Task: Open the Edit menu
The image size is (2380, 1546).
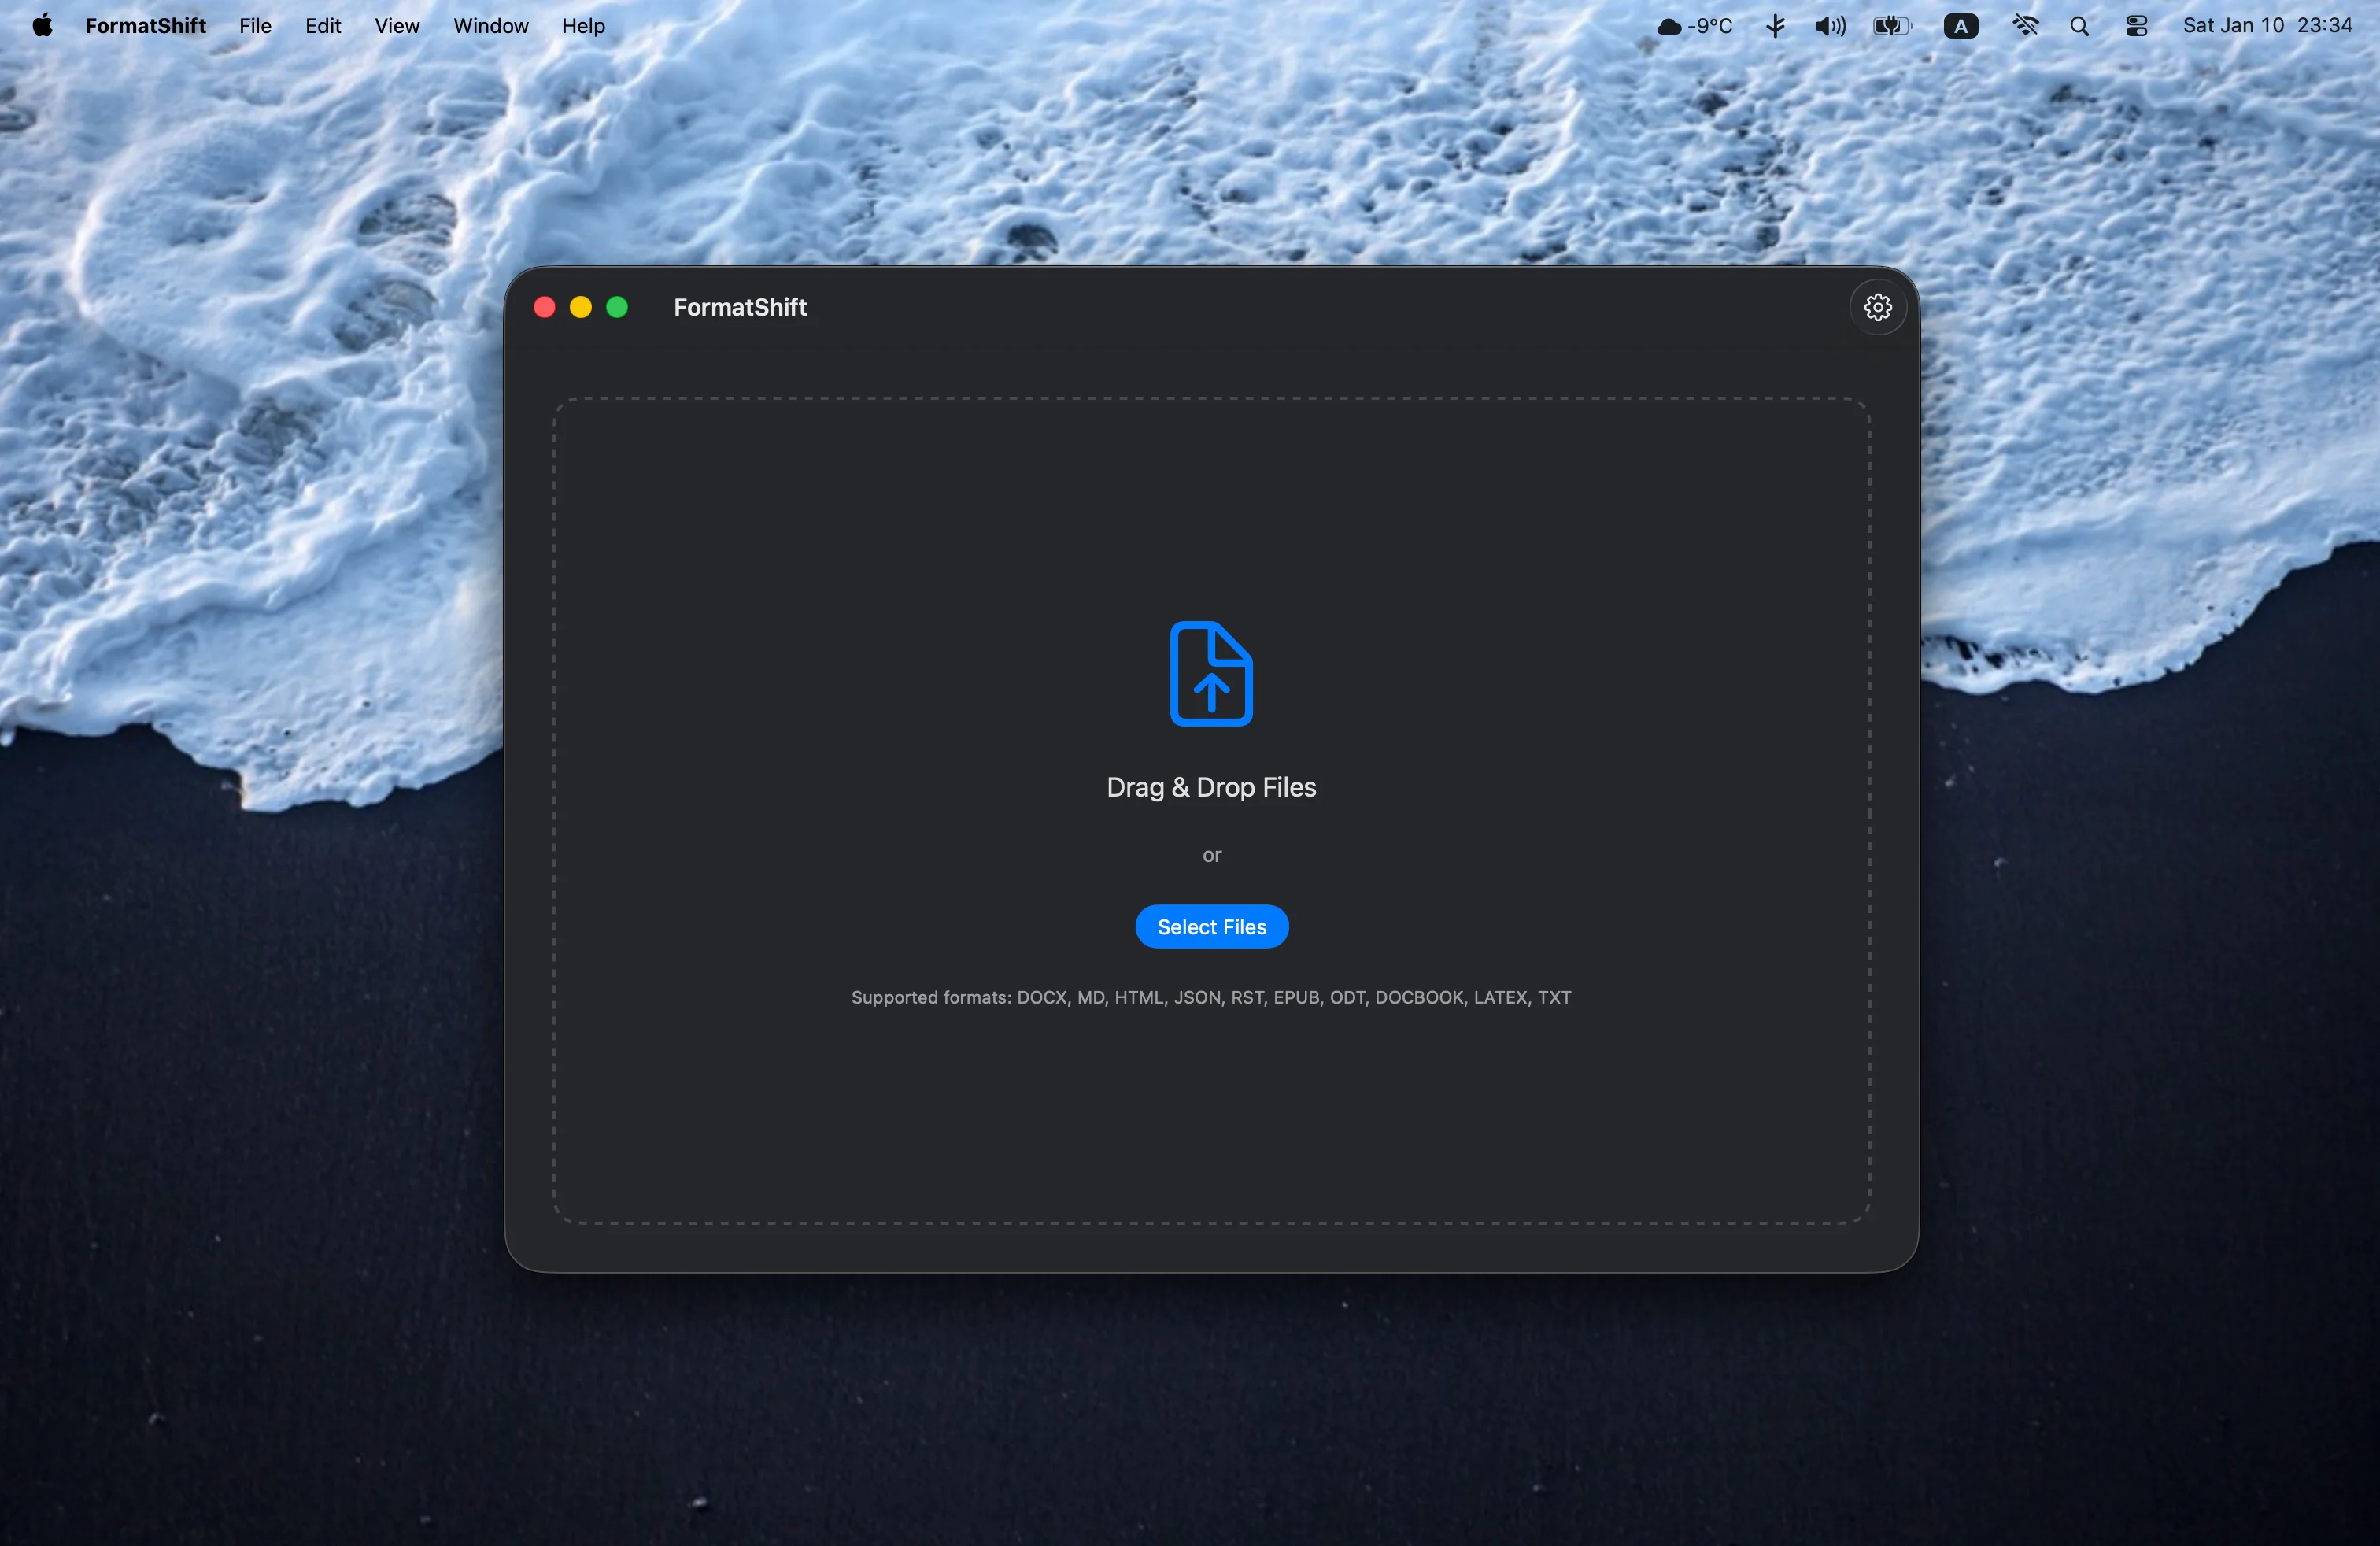Action: (x=322, y=25)
